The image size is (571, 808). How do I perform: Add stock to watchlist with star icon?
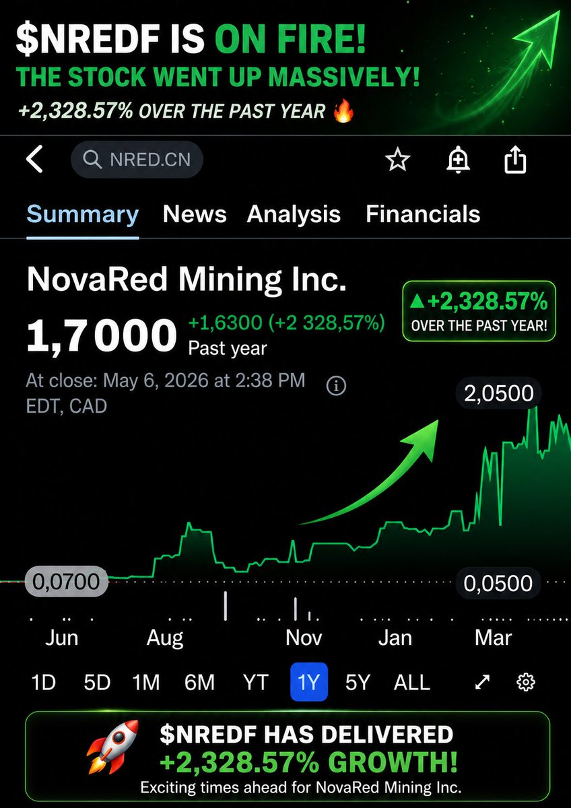click(x=397, y=160)
